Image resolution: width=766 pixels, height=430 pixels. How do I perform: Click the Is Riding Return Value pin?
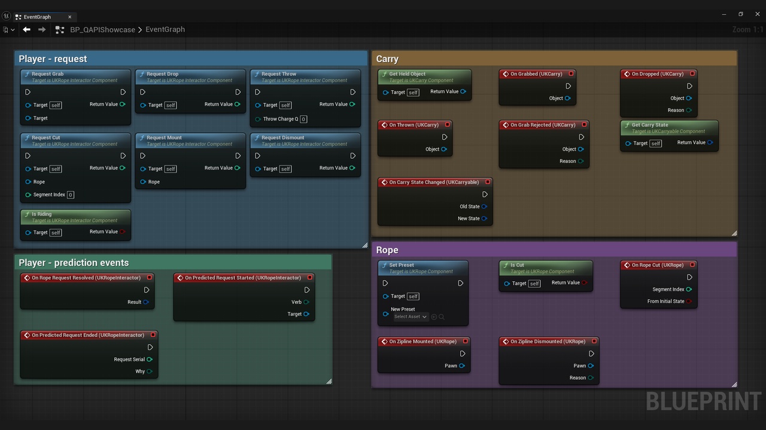click(122, 232)
